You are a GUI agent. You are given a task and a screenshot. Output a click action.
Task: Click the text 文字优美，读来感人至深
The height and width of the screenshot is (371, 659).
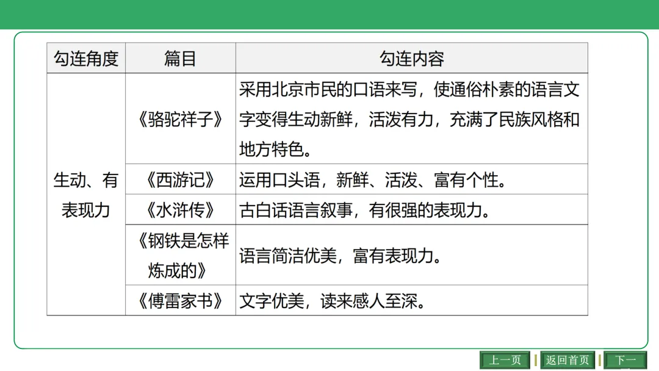[x=333, y=301]
